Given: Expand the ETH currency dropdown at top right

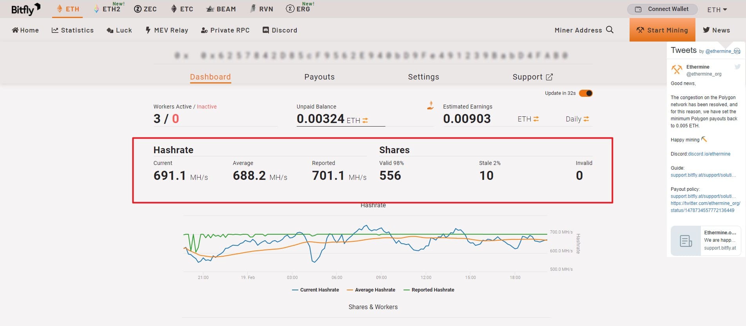Looking at the screenshot, I should pos(717,9).
